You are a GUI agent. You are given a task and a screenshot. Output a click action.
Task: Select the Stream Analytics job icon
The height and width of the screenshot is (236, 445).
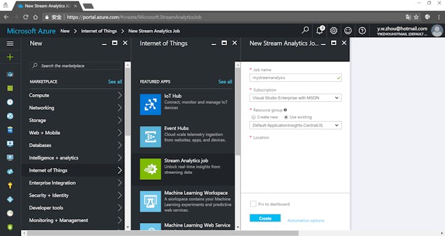coord(151,169)
